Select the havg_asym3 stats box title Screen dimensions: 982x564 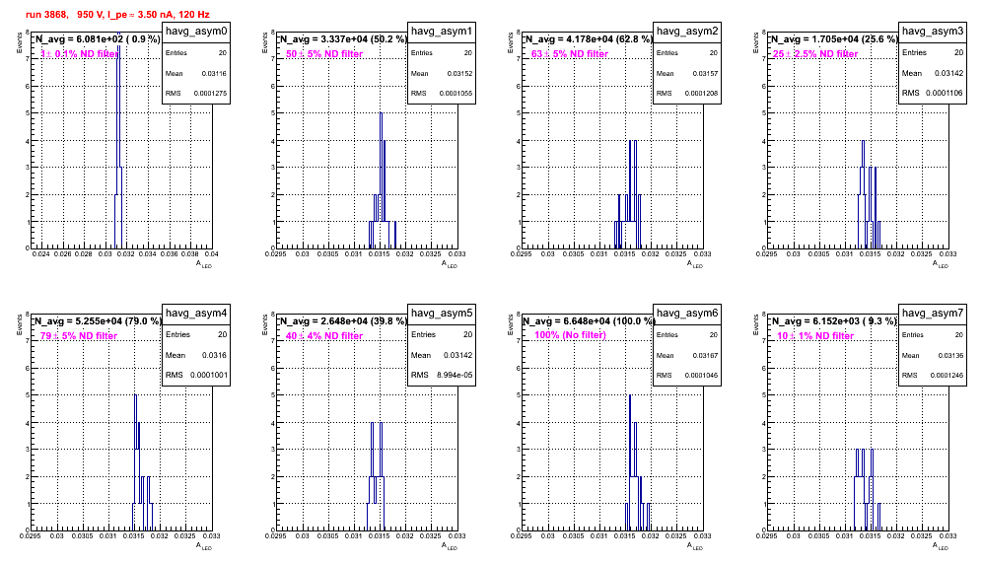tap(933, 32)
